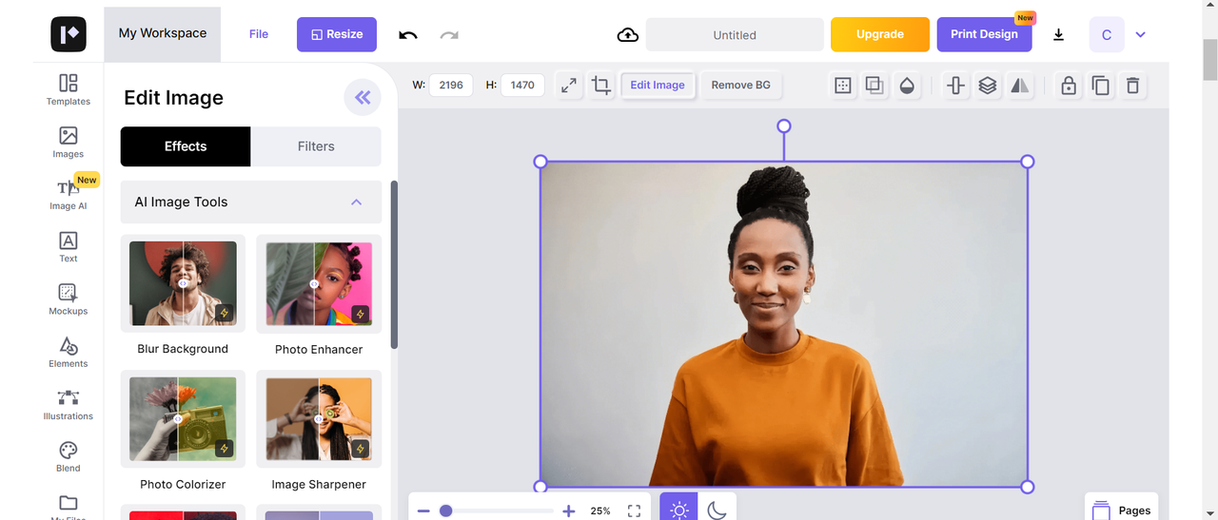This screenshot has height=520, width=1218.
Task: Open the Illustrations sidebar panel
Action: pyautogui.click(x=69, y=404)
